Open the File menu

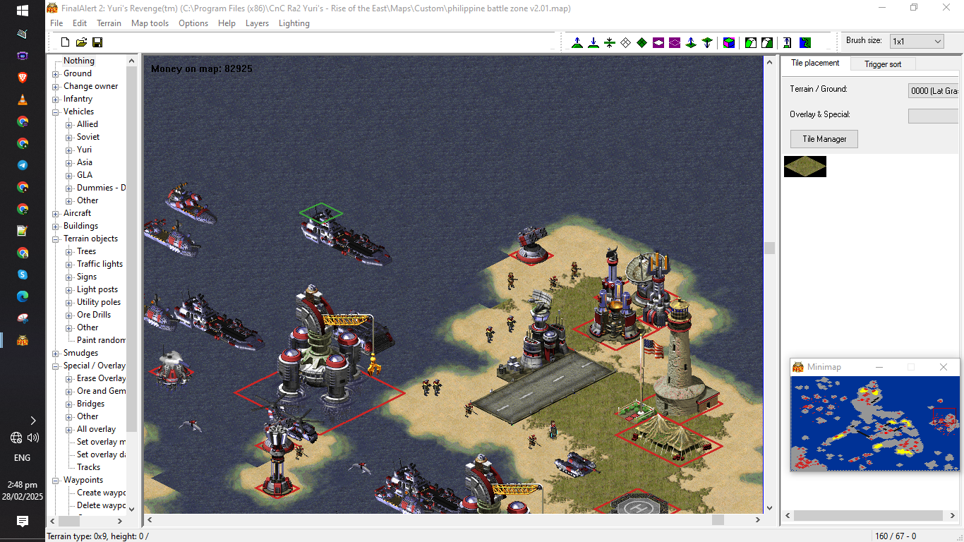(56, 23)
